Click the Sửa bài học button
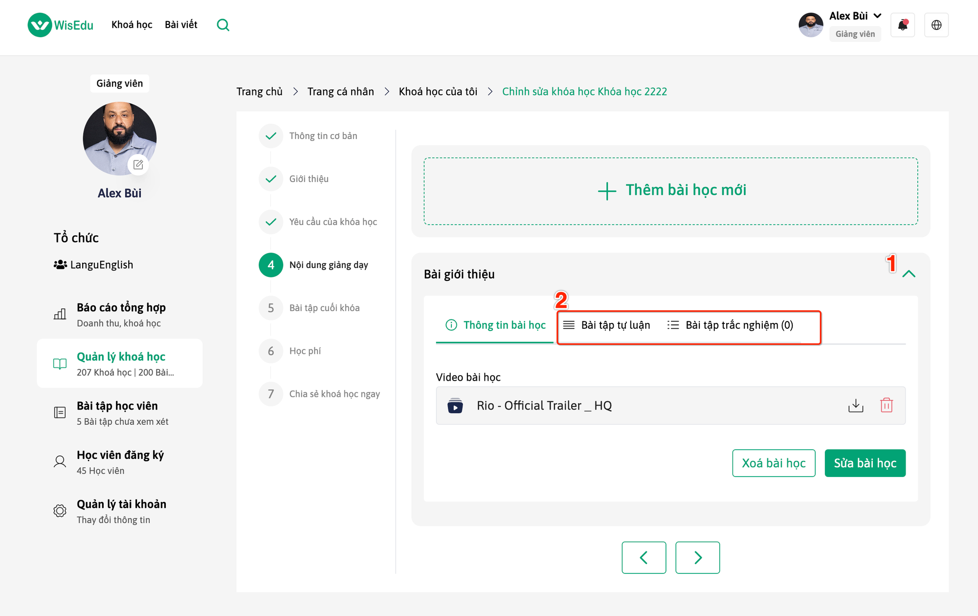978x616 pixels. [865, 463]
